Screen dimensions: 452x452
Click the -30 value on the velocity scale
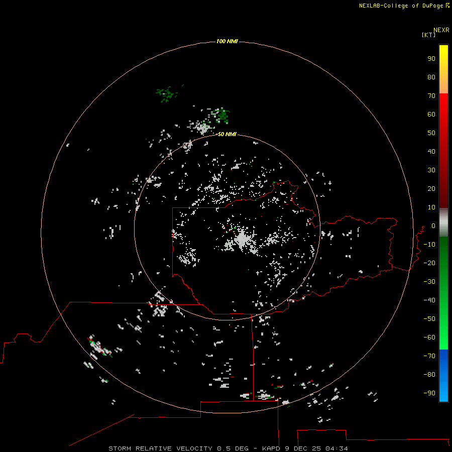click(x=429, y=282)
